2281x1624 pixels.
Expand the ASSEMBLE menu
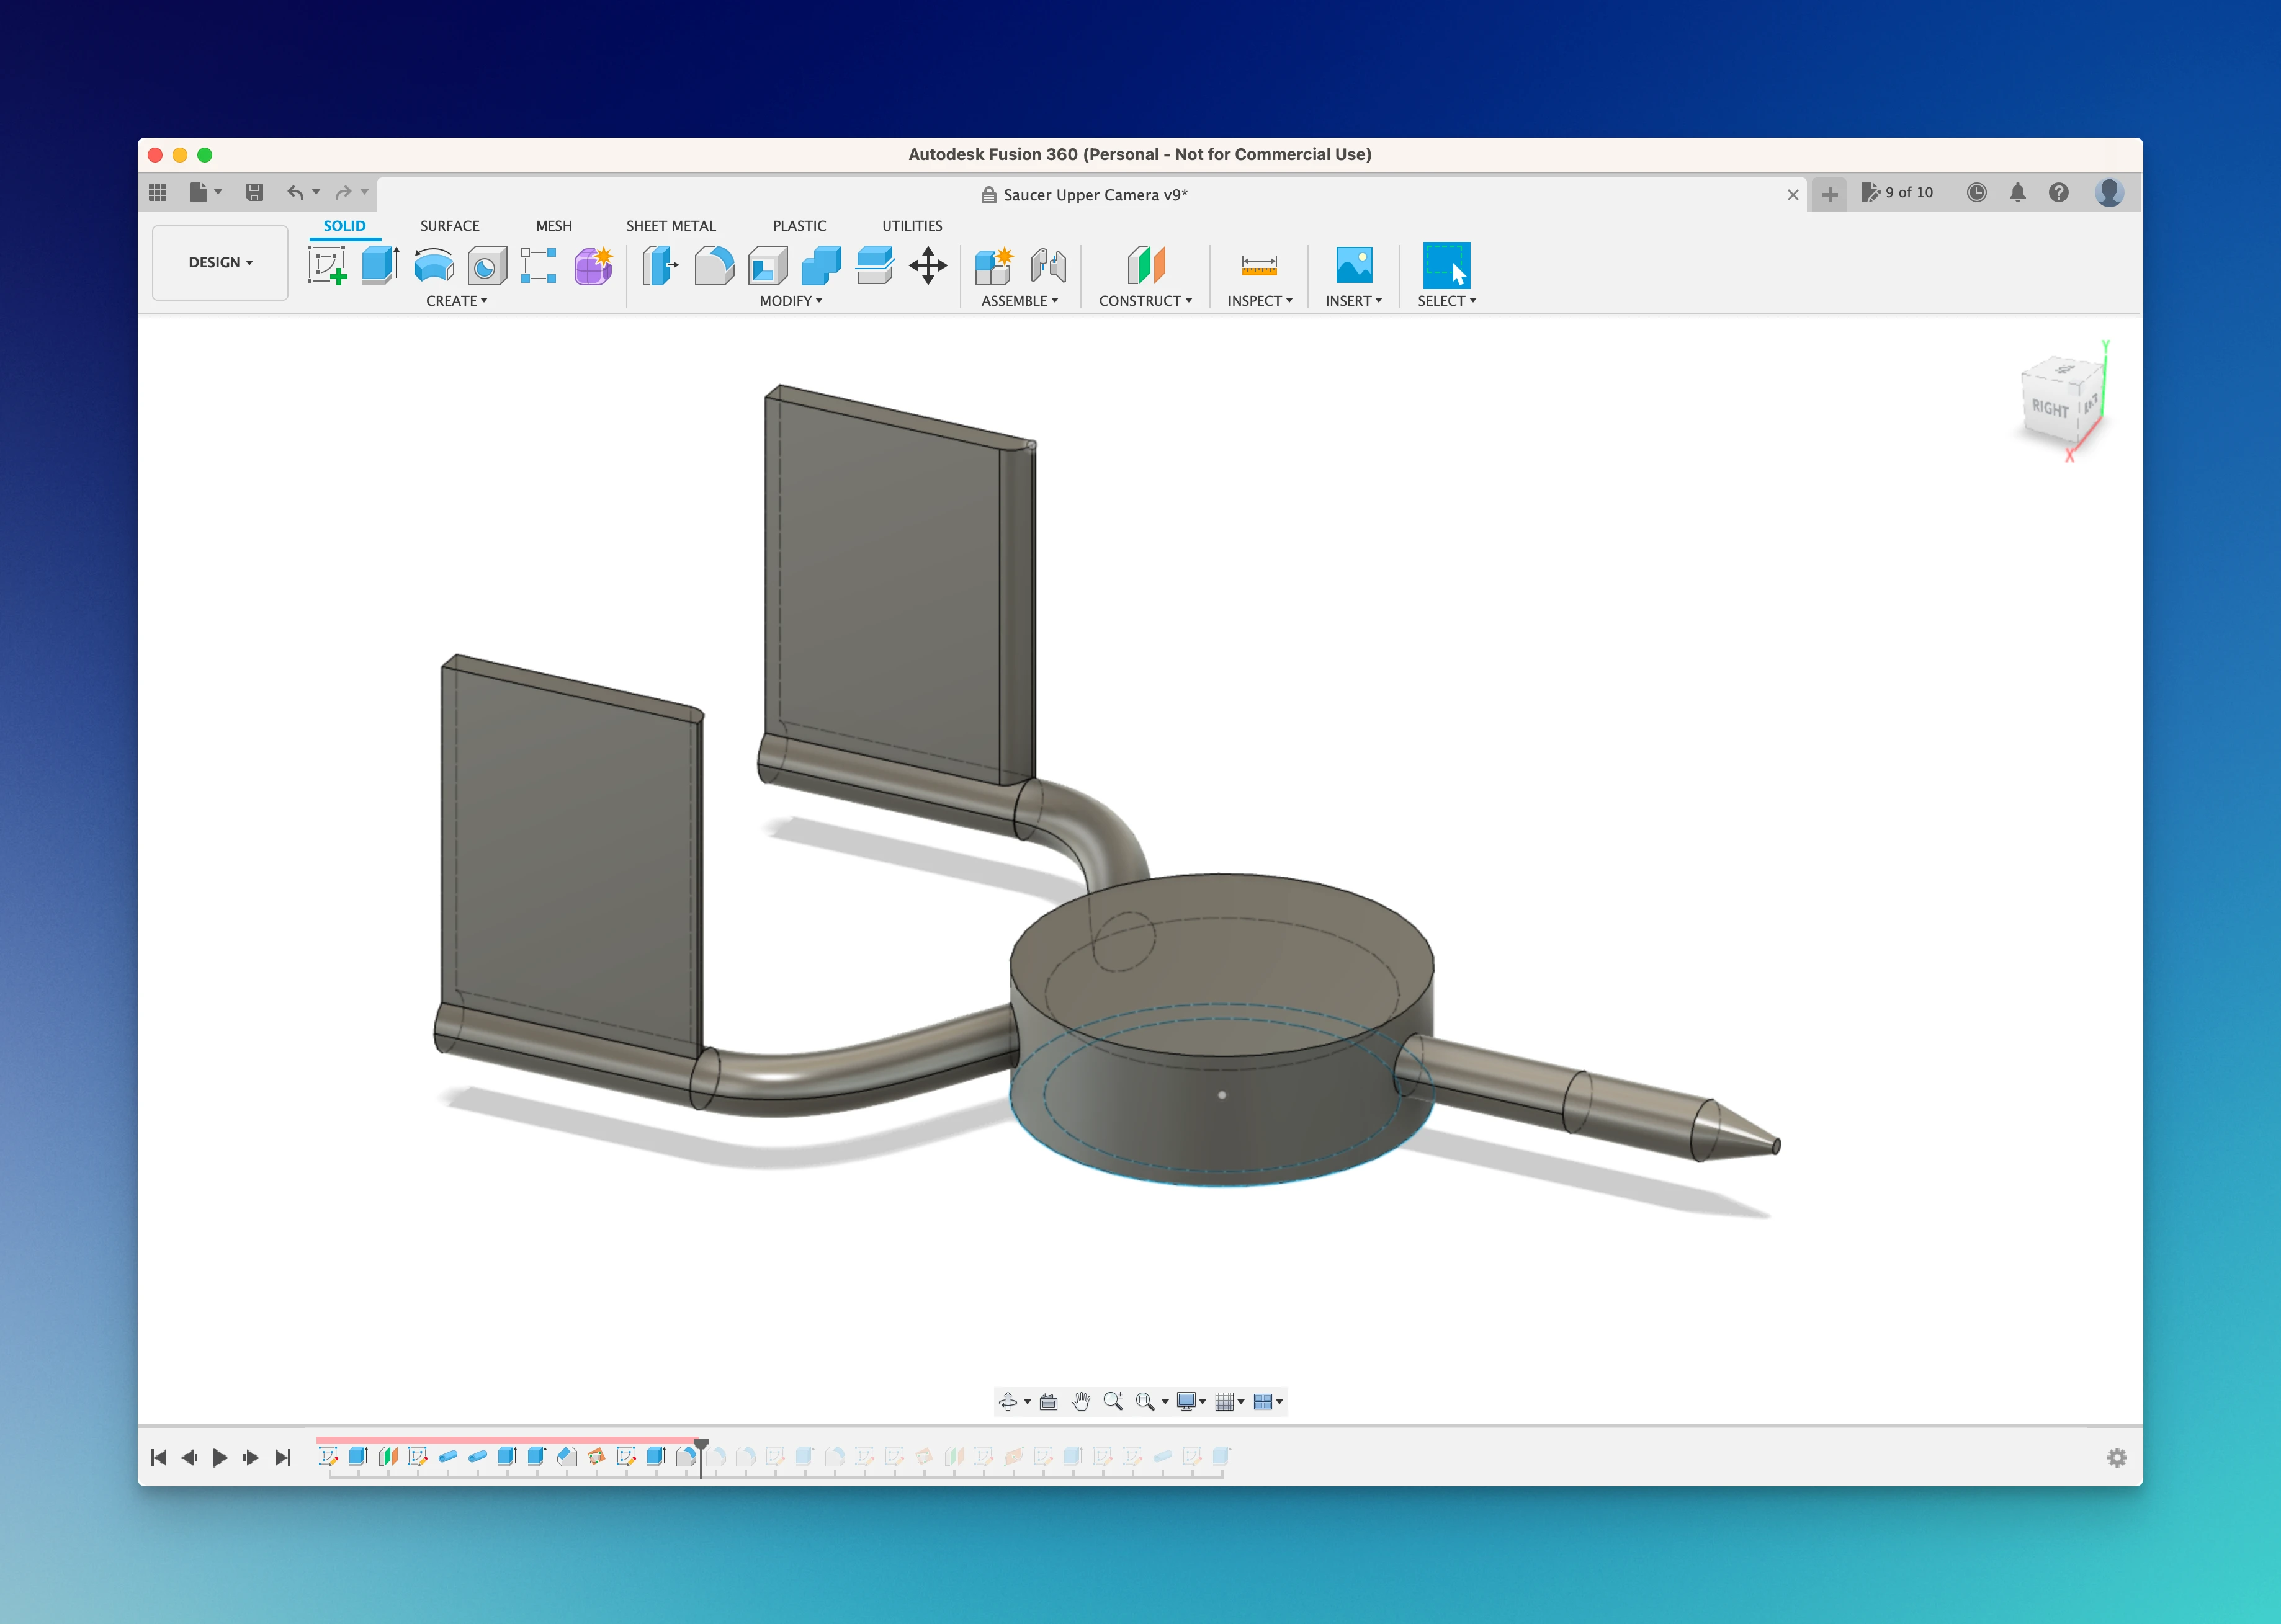(1019, 300)
